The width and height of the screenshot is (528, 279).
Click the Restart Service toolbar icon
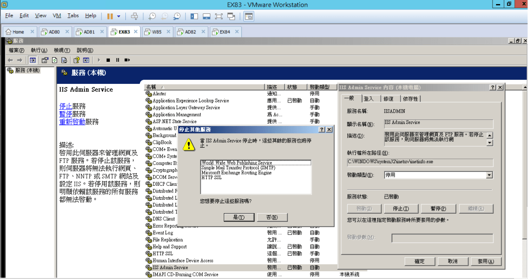coord(126,60)
